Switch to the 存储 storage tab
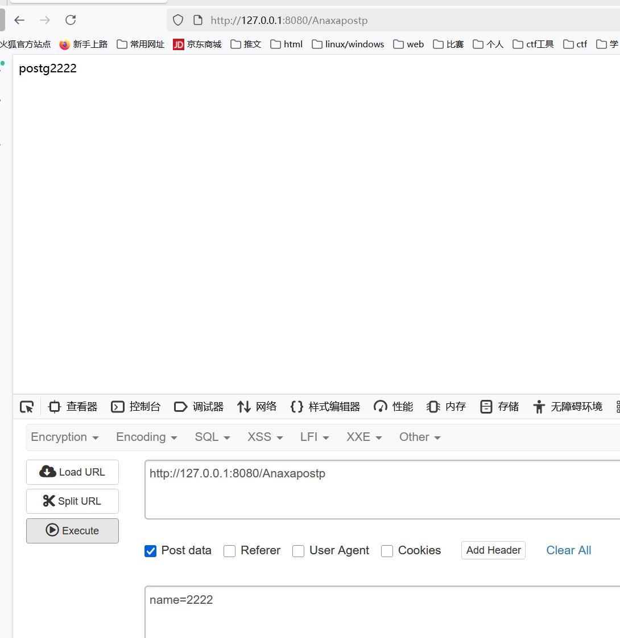This screenshot has height=638, width=620. (x=499, y=407)
